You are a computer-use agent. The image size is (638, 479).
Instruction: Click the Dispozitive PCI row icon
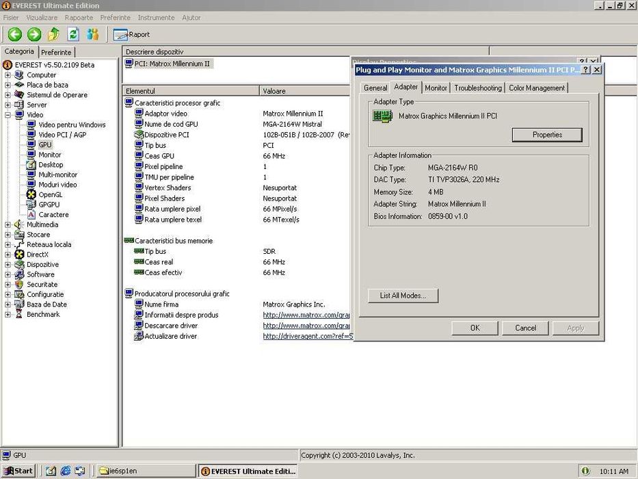click(x=139, y=135)
